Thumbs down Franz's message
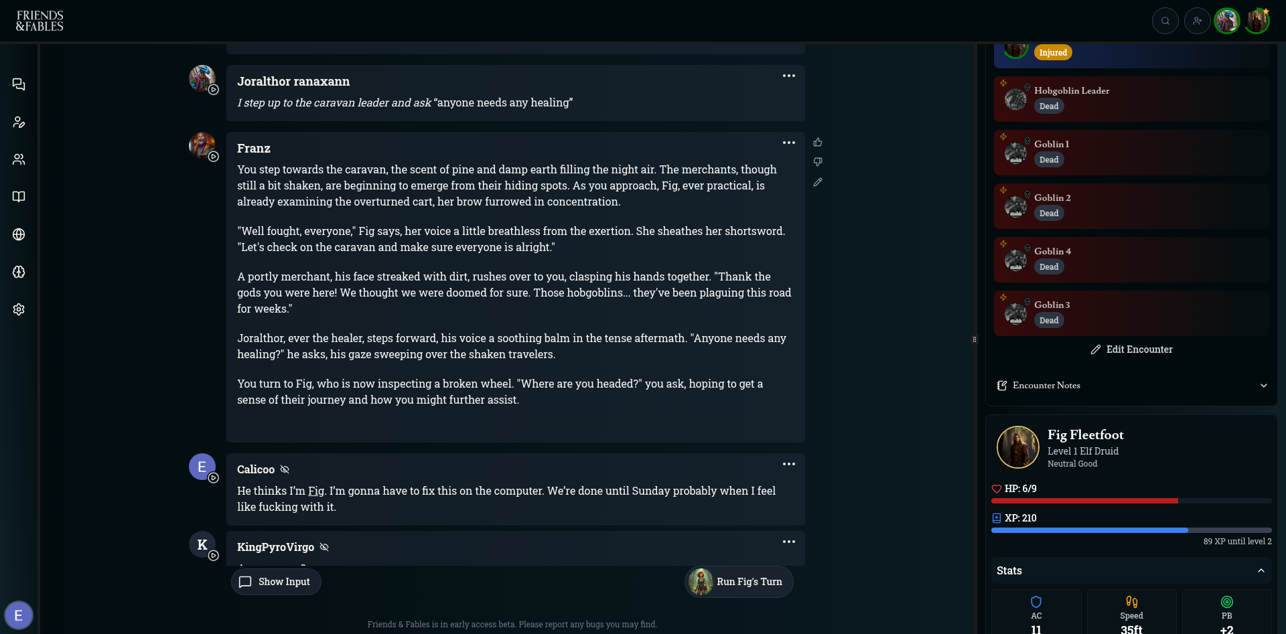Viewport: 1286px width, 634px height. coord(818,162)
